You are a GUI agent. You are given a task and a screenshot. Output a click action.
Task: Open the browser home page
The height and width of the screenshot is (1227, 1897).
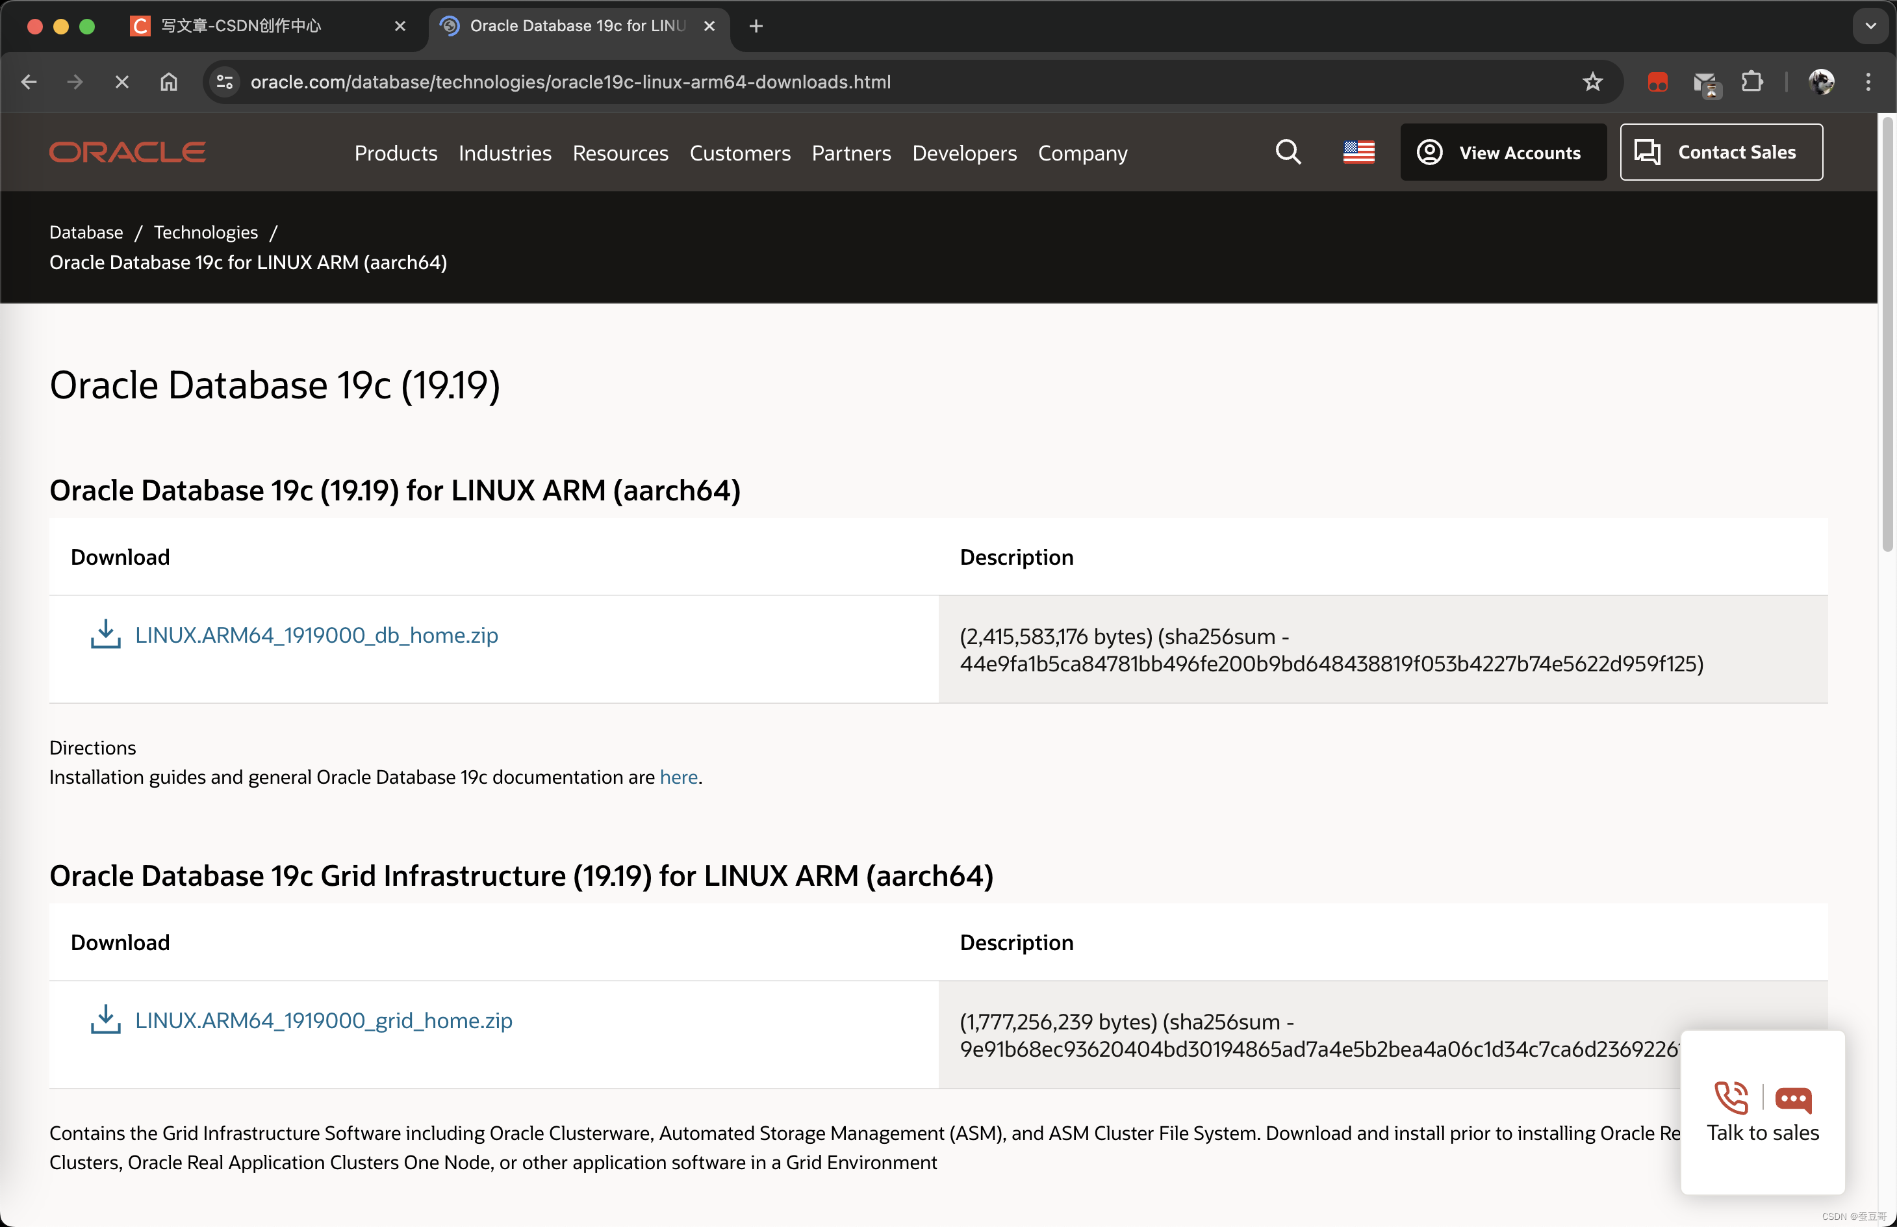[169, 82]
